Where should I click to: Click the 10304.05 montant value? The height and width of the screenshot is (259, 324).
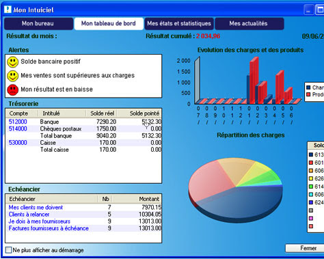point(150,215)
